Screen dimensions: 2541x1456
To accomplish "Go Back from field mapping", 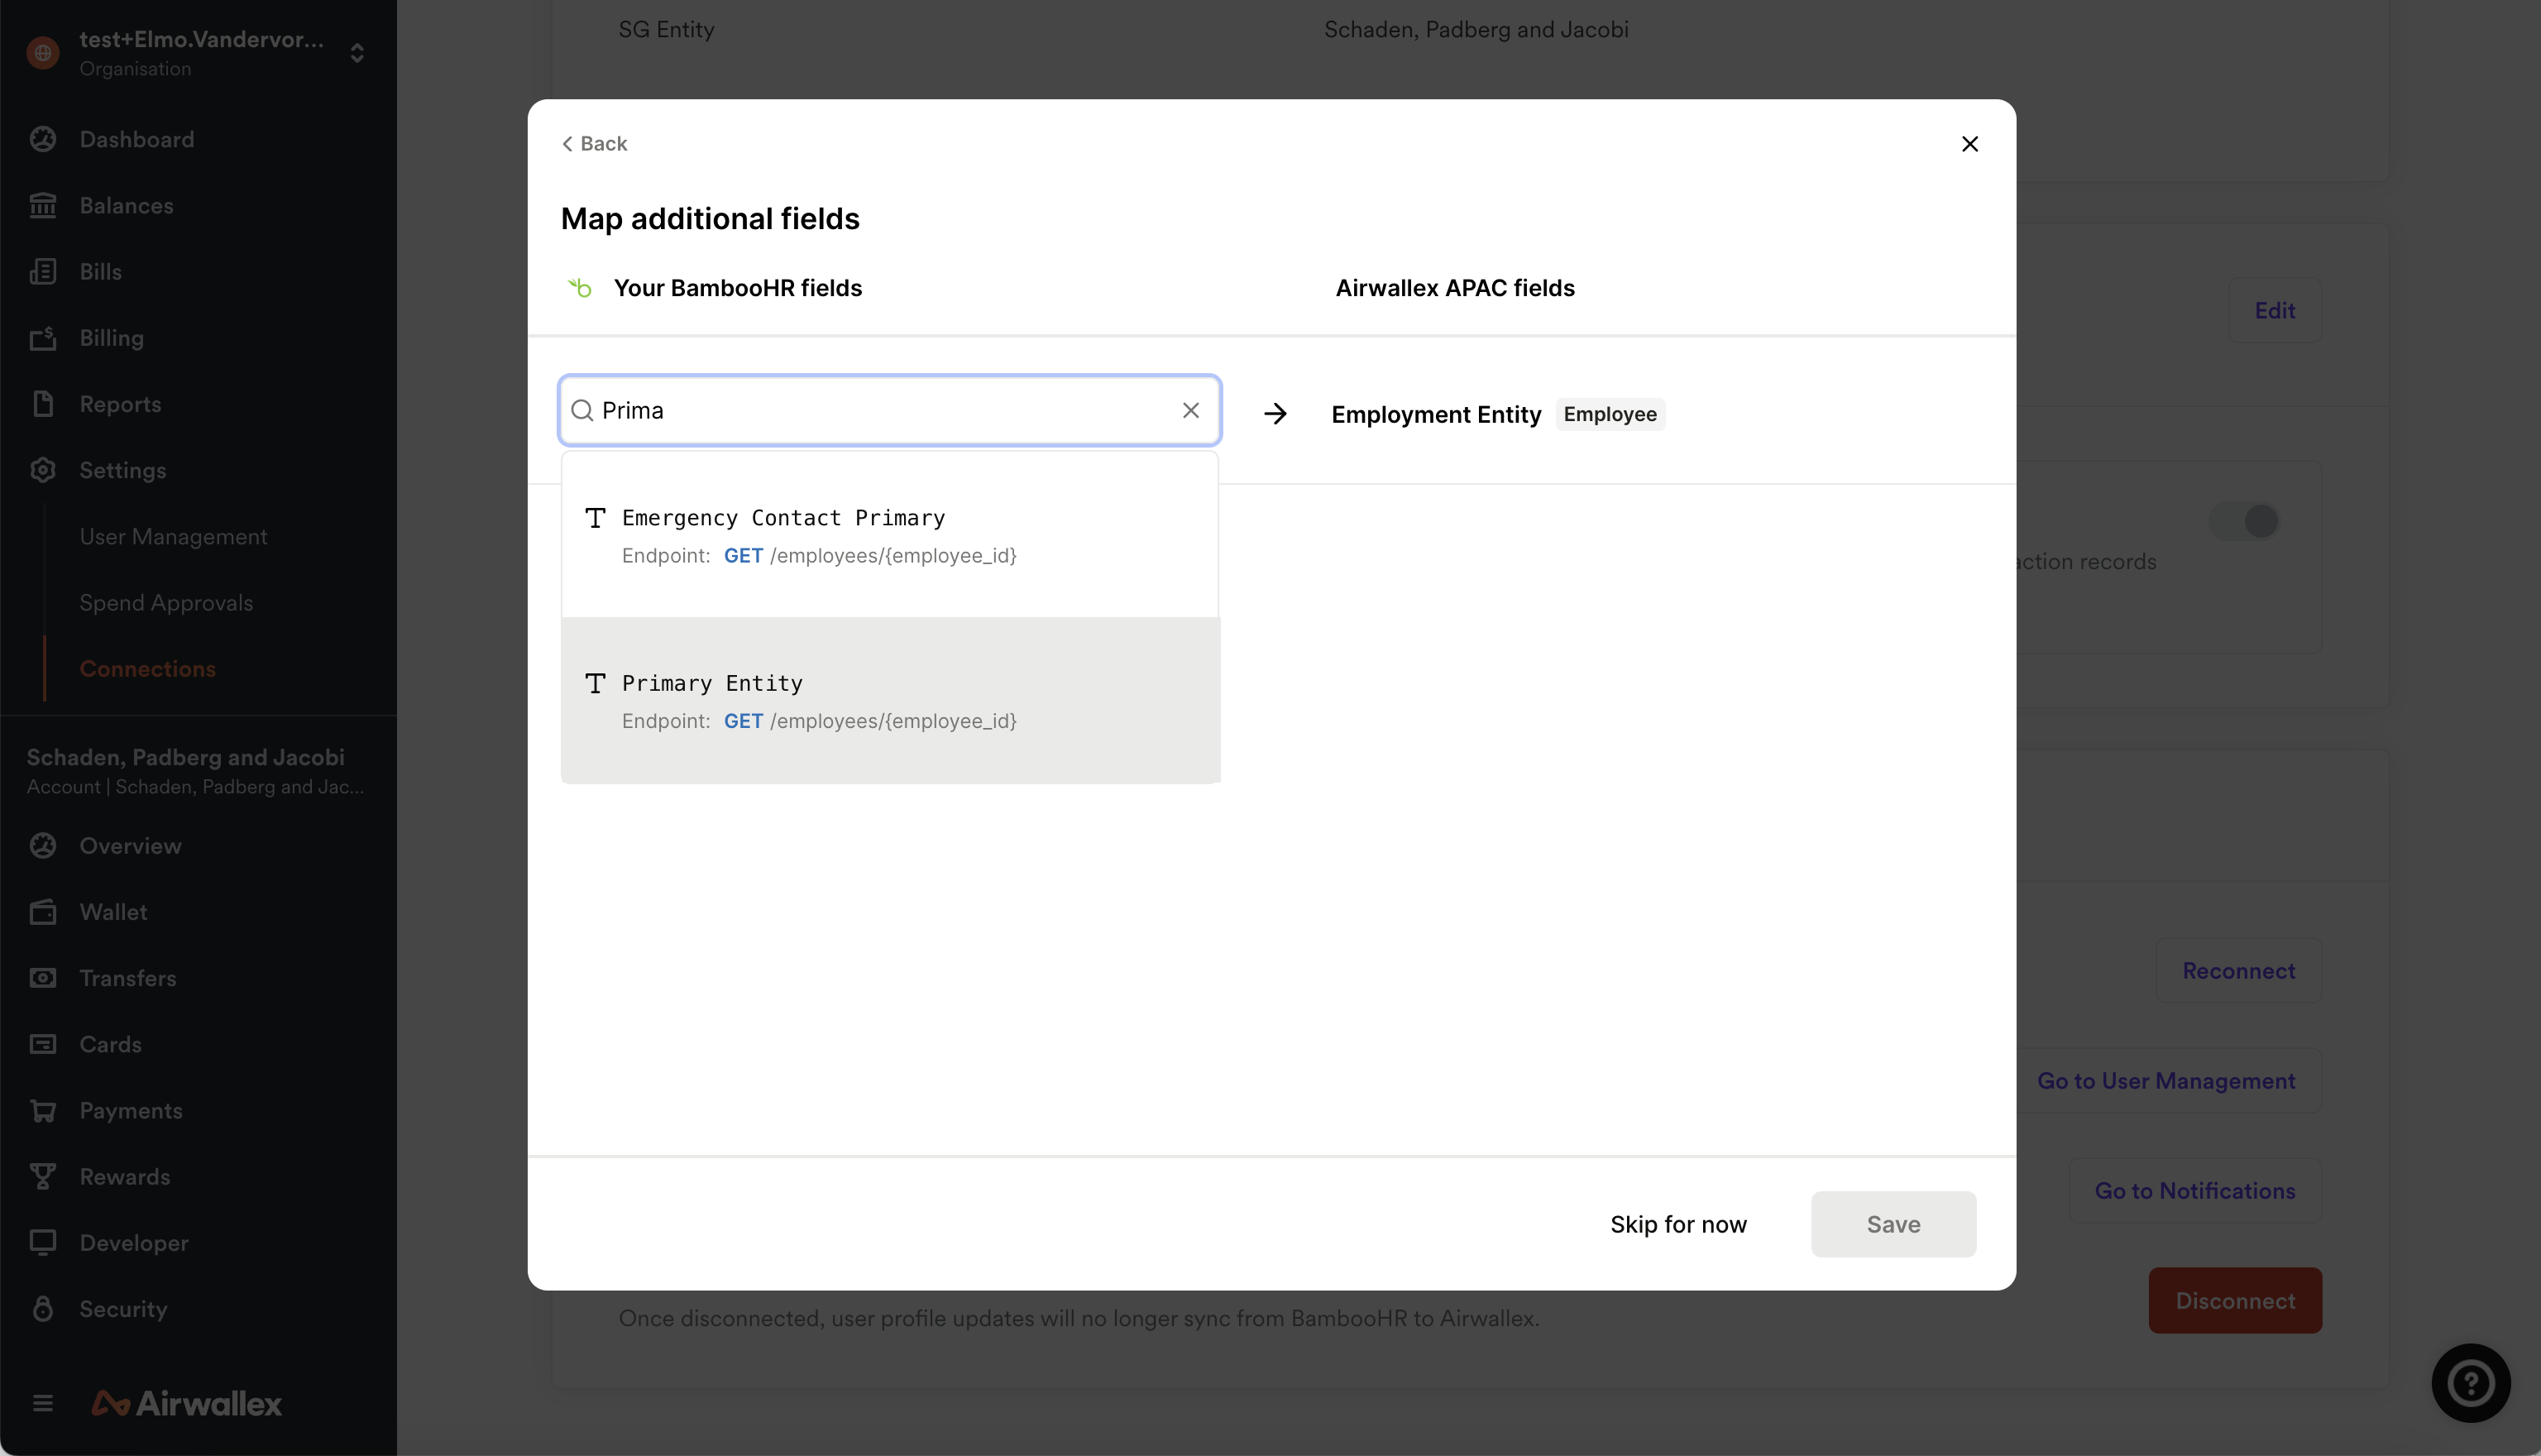I will pos(595,144).
